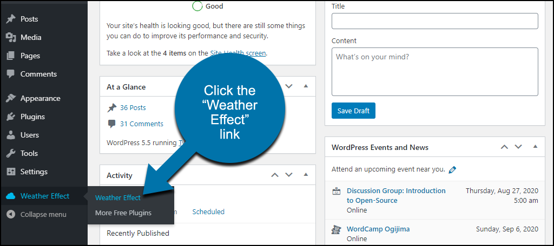Screen dimensions: 554x246
Task: Click the Discussion Group meetup icon
Action: tap(337, 192)
